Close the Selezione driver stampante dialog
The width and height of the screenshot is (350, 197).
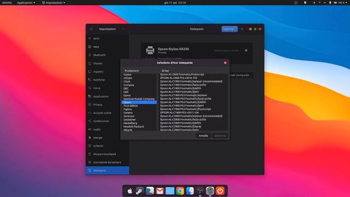click(x=225, y=63)
